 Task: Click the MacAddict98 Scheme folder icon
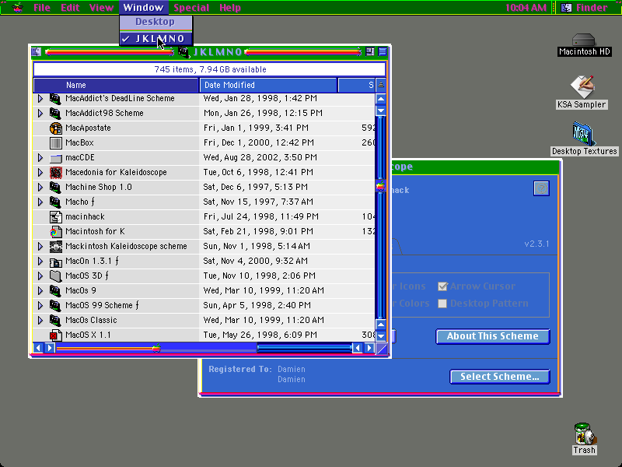click(x=55, y=113)
